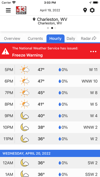This screenshot has width=100, height=177.
Task: Click the Radar share arrow icon
Action: pyautogui.click(x=94, y=38)
